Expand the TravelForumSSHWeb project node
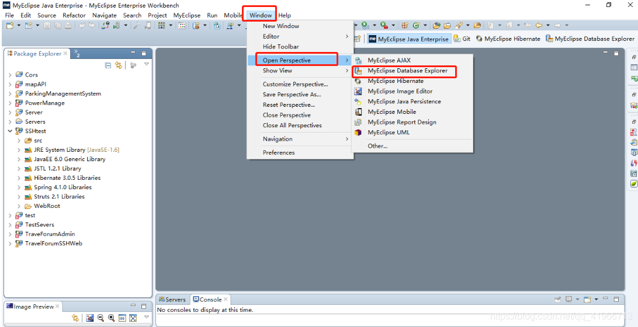The width and height of the screenshot is (638, 327). click(10, 243)
